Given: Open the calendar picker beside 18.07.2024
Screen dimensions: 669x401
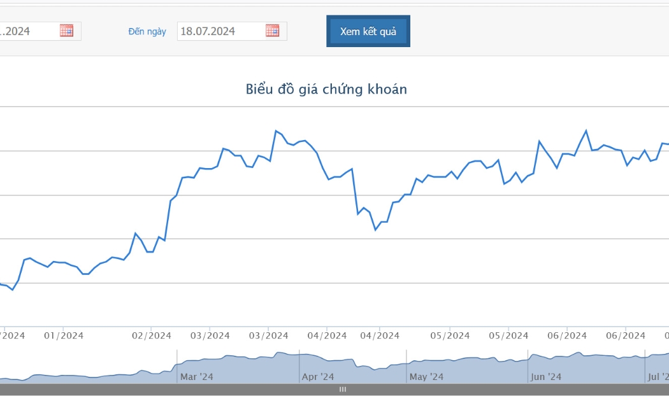Looking at the screenshot, I should tap(272, 31).
